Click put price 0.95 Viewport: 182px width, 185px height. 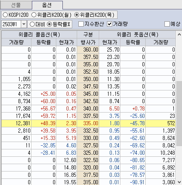(x=110, y=131)
